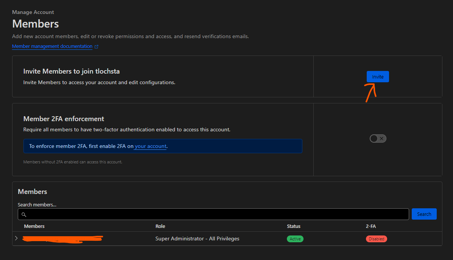Click the Role column header
The image size is (453, 260).
click(160, 226)
